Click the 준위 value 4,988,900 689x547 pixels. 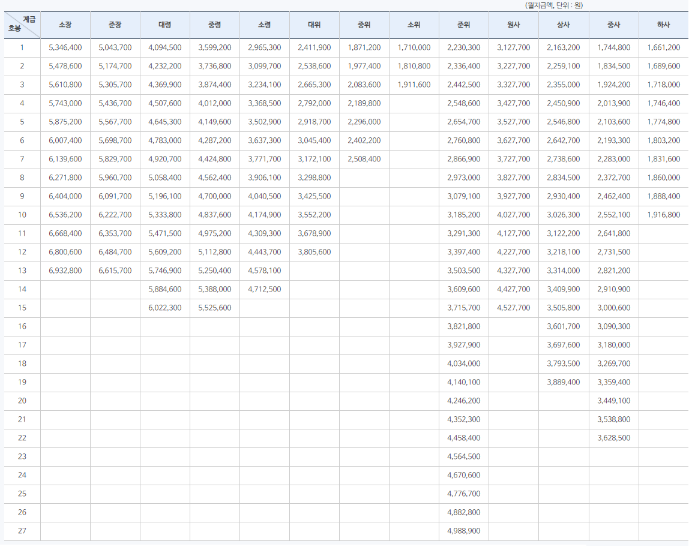tap(463, 531)
